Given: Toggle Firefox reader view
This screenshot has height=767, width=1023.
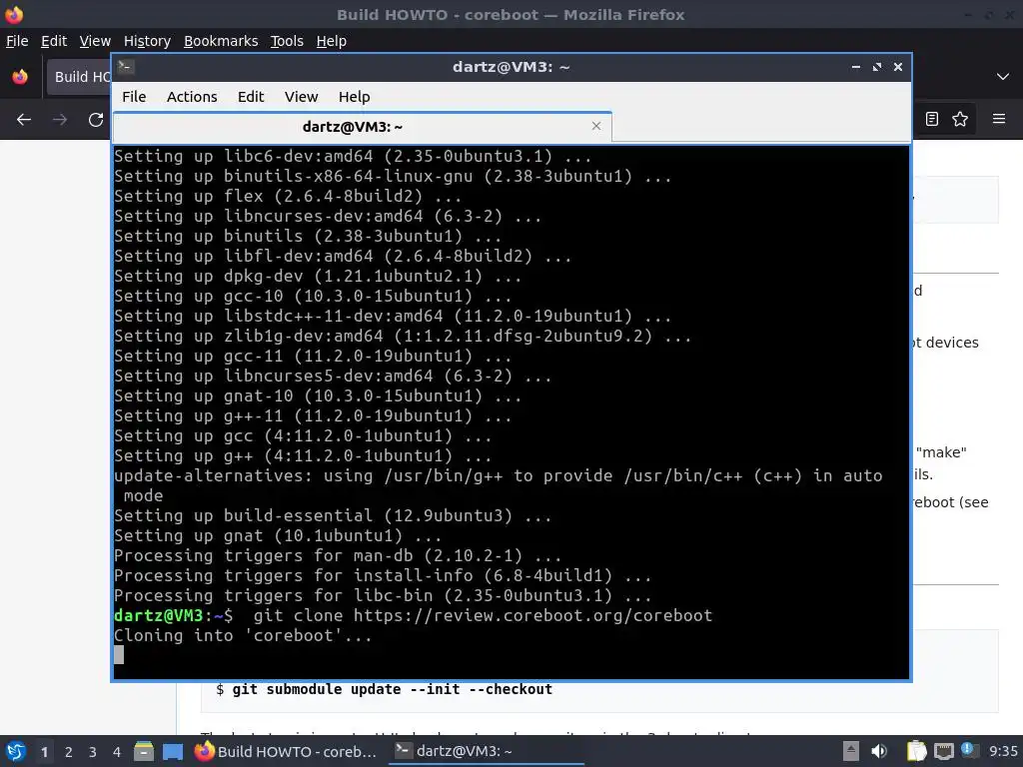Looking at the screenshot, I should coord(932,119).
